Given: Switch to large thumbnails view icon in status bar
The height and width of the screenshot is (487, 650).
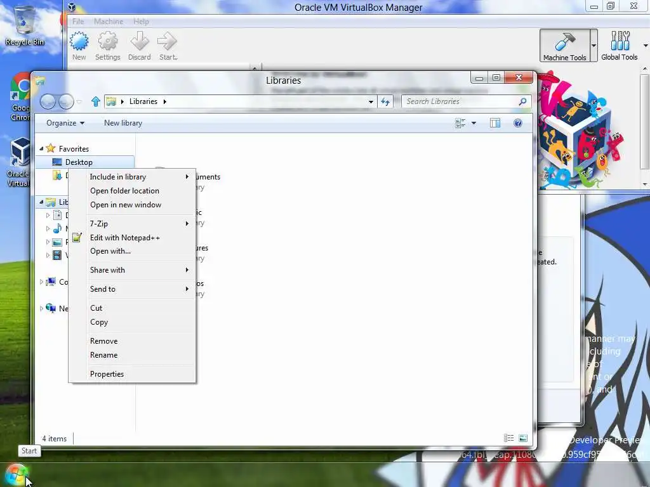Looking at the screenshot, I should (523, 438).
